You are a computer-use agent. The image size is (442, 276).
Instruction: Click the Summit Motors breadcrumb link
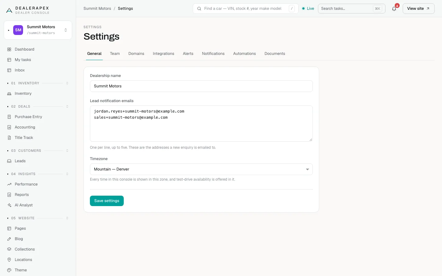97,9
